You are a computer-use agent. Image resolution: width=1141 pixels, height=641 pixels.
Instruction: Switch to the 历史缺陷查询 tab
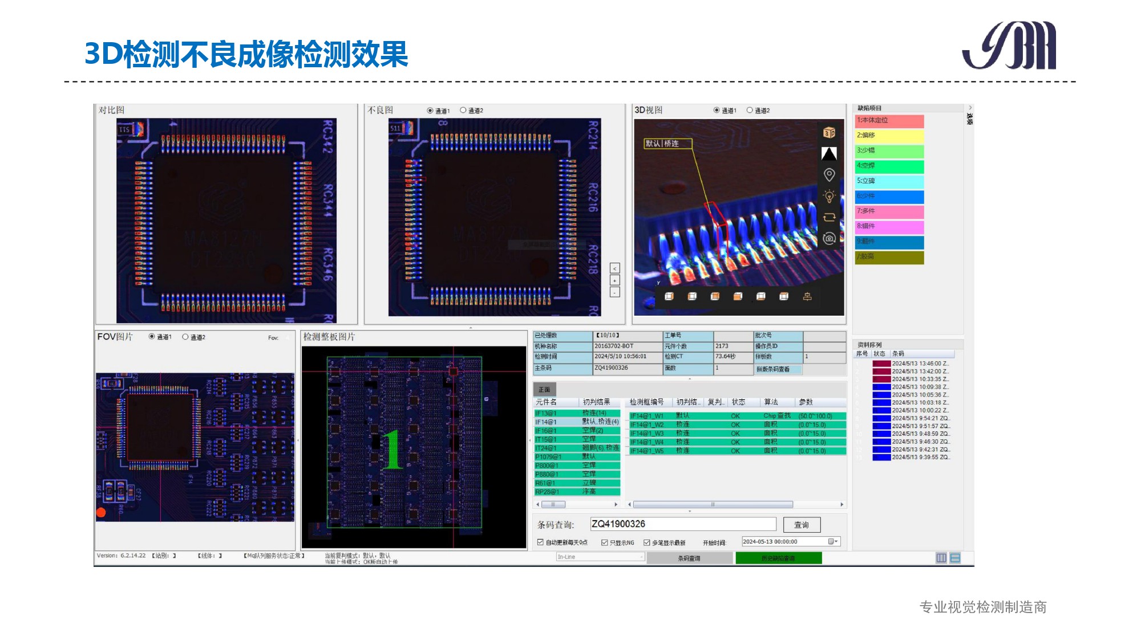click(778, 558)
